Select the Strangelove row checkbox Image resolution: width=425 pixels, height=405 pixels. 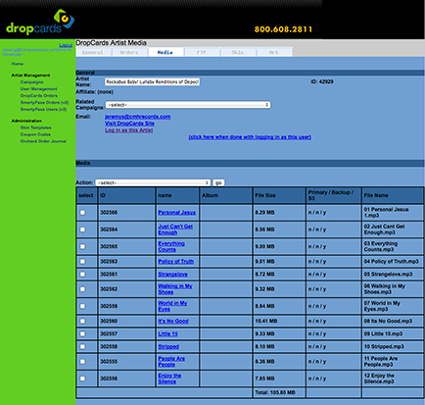[x=82, y=275]
